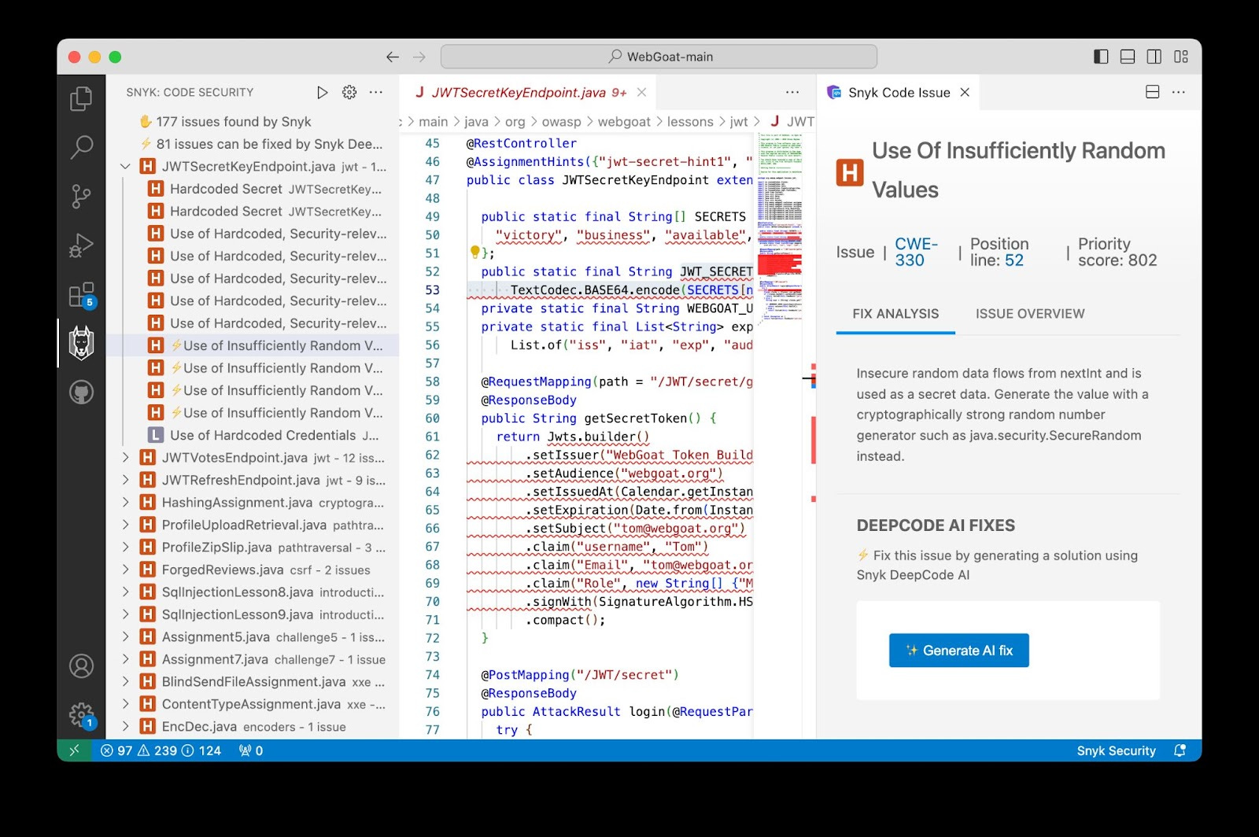Click line number 58 in the gutter
The width and height of the screenshot is (1259, 837).
coord(433,382)
